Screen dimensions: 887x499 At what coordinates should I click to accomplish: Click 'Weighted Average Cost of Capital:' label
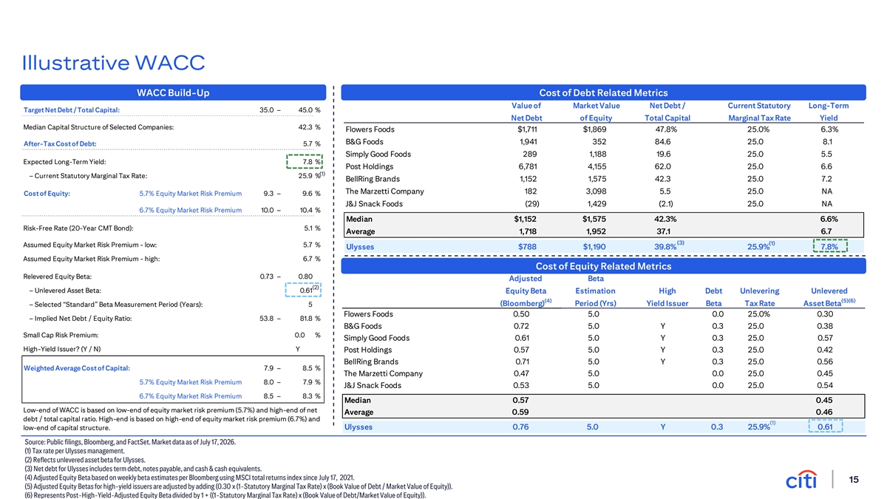point(78,368)
